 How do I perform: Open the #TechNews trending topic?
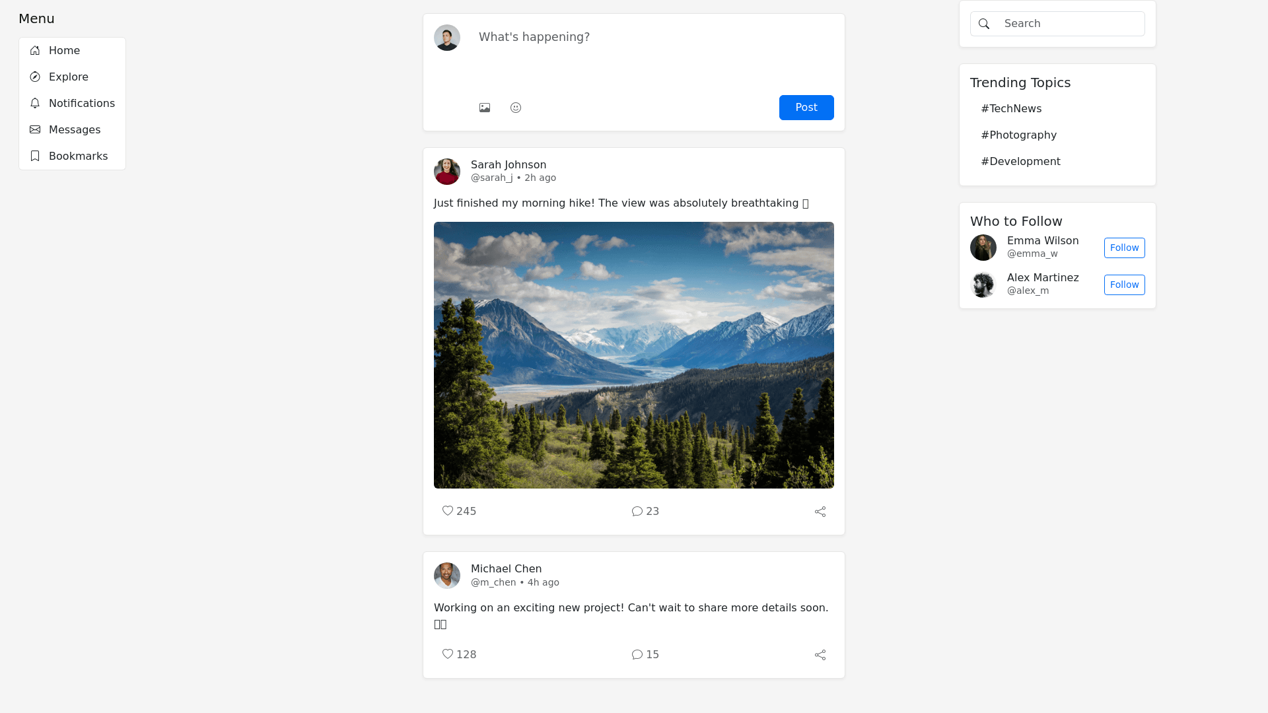(x=1011, y=109)
